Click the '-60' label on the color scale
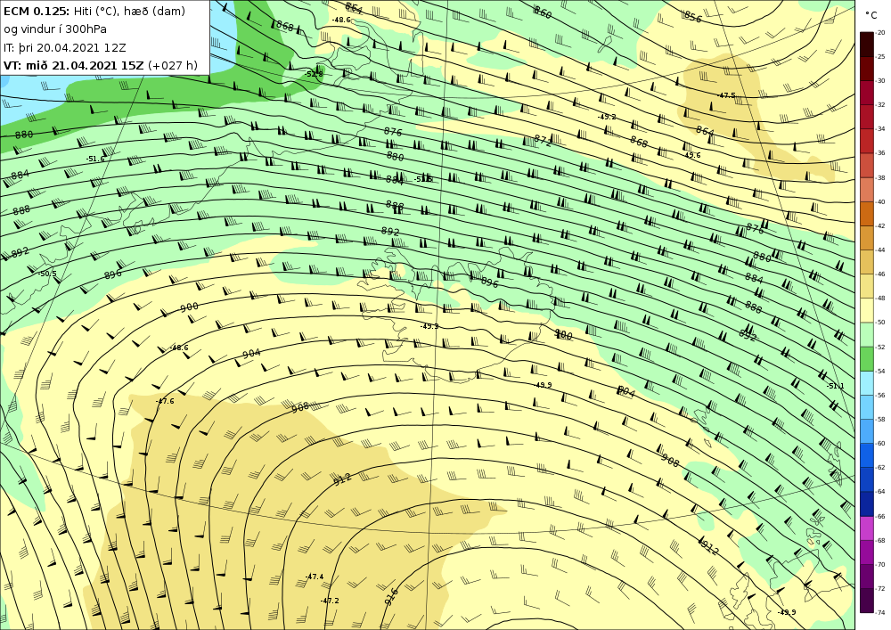Screen dimensions: 891x630 coord(881,444)
